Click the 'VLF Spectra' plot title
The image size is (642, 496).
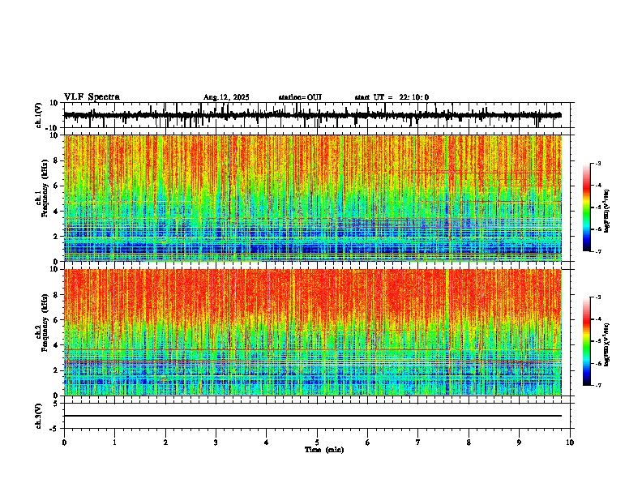pos(92,97)
